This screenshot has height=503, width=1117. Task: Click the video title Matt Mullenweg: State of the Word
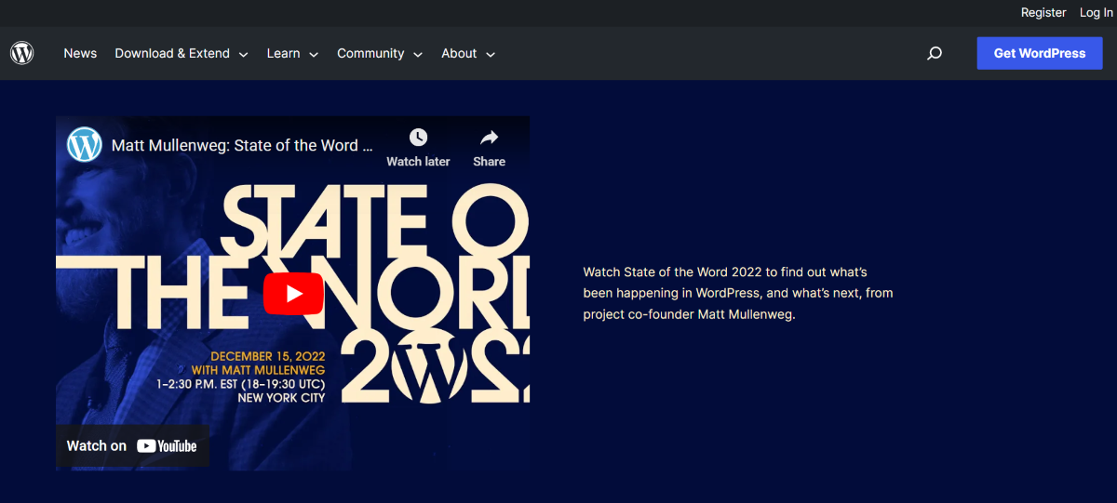pyautogui.click(x=242, y=146)
